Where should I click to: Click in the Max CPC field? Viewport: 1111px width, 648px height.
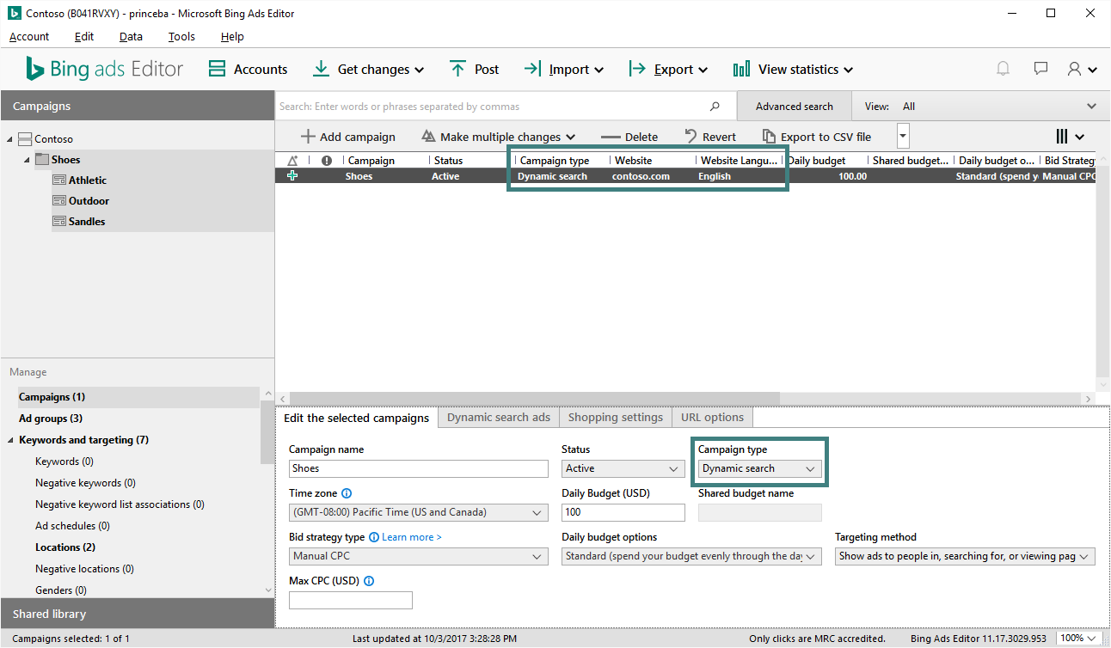tap(351, 600)
